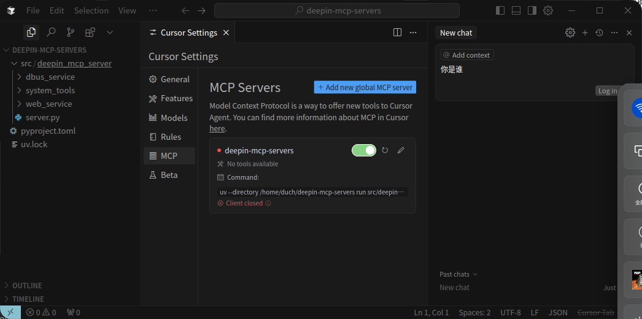
Task: Show more menu items ellipsis
Action: coord(153,10)
